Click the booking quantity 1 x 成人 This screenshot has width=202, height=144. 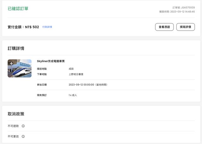(73, 95)
